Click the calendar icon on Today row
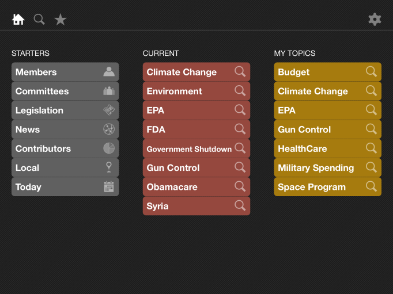The height and width of the screenshot is (294, 393). (x=109, y=186)
